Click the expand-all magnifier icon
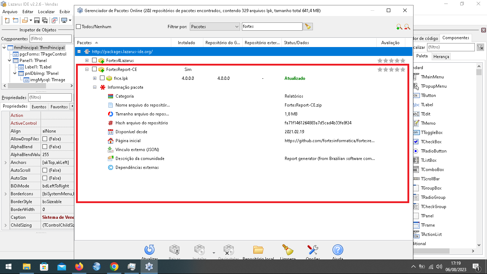487x274 pixels. (399, 27)
